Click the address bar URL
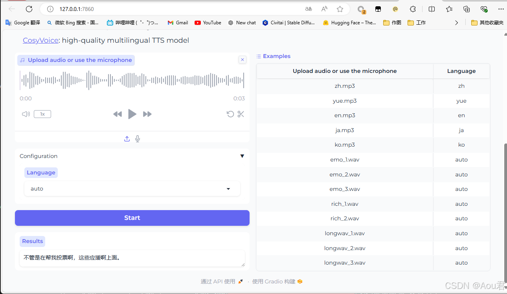This screenshot has height=294, width=507. pos(77,9)
